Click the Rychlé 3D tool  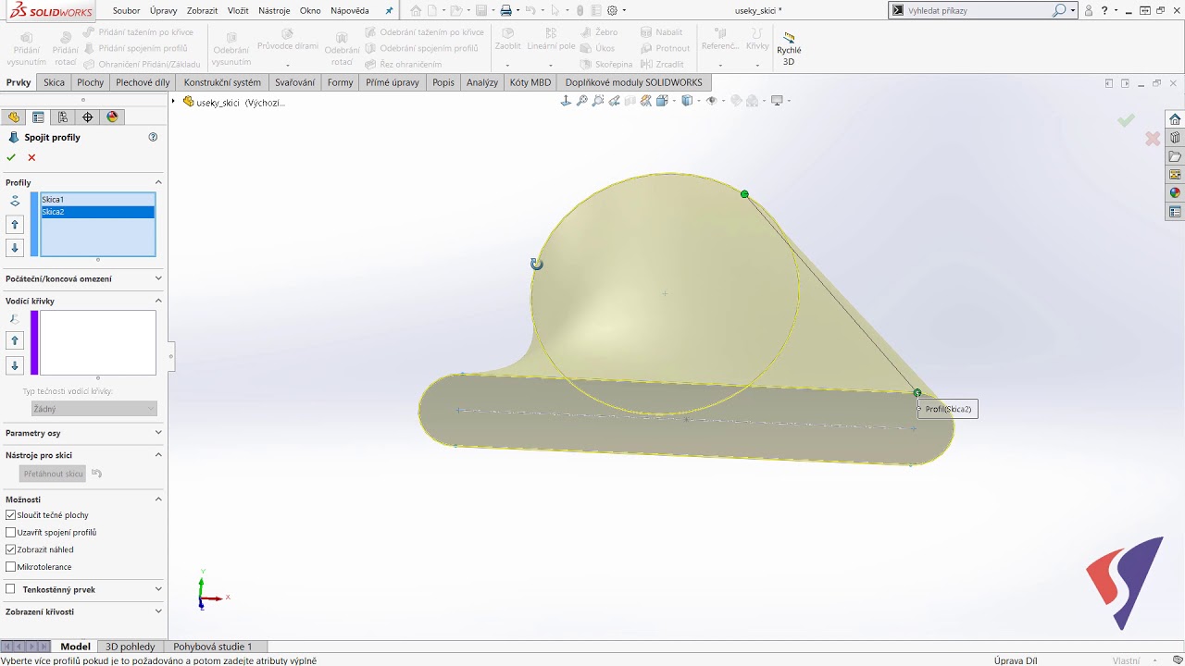pyautogui.click(x=789, y=49)
